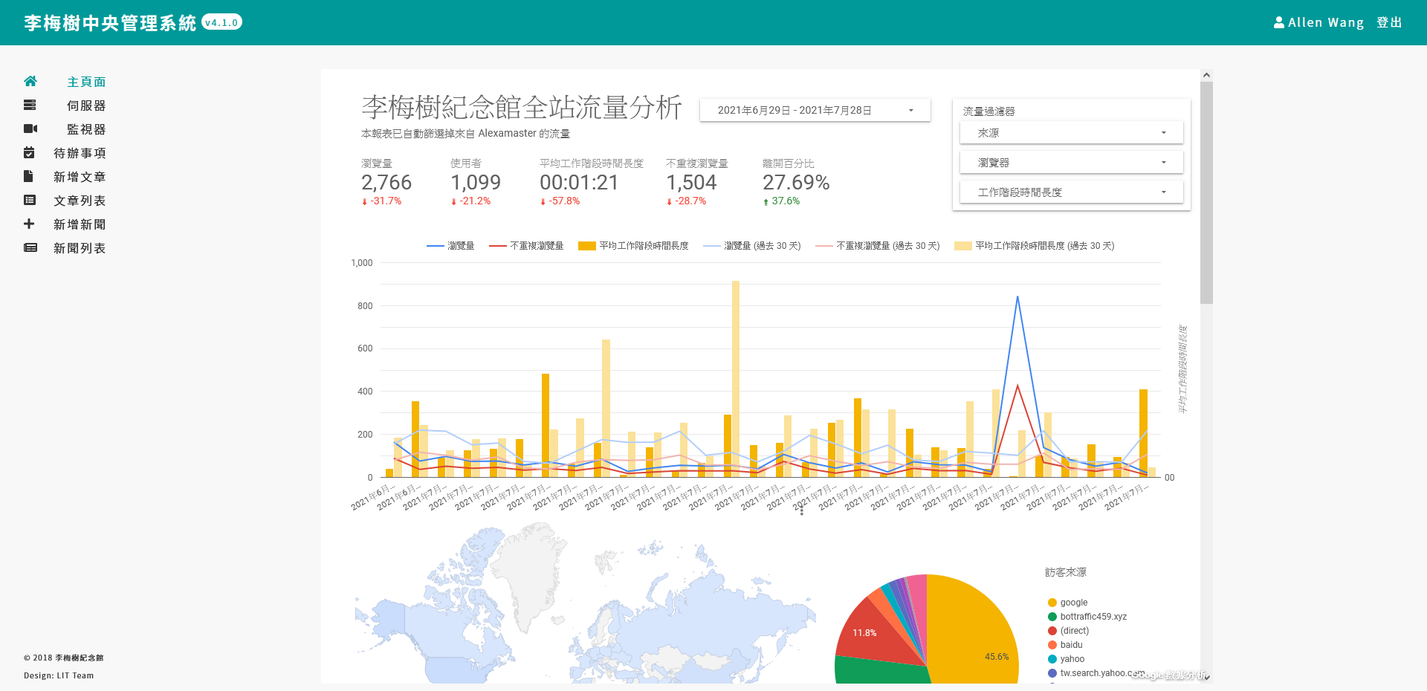Click the video camera icon beside 監視器

(30, 129)
